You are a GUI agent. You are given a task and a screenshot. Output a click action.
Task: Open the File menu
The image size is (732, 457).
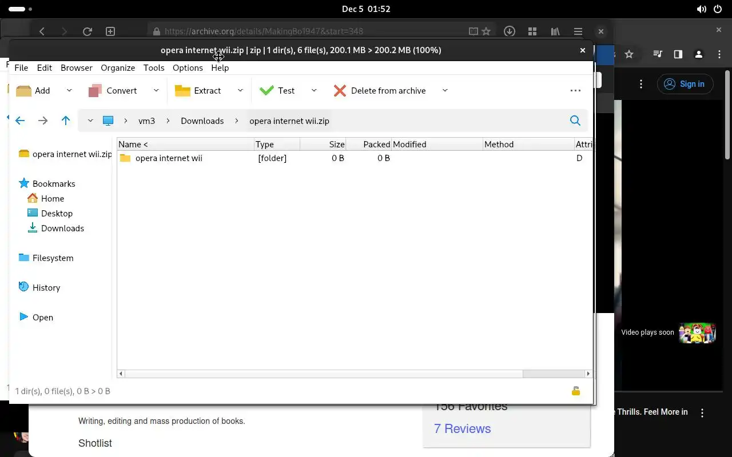[21, 67]
